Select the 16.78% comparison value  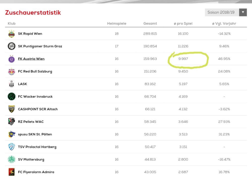(224, 172)
